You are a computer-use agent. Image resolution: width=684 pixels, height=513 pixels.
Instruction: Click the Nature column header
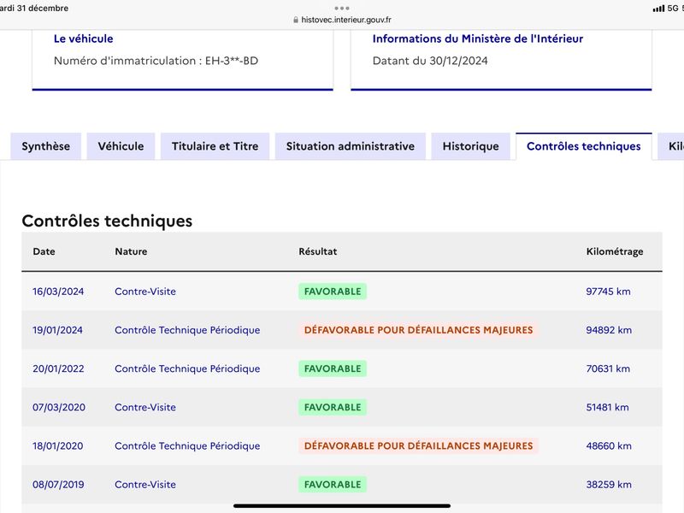[x=131, y=251]
